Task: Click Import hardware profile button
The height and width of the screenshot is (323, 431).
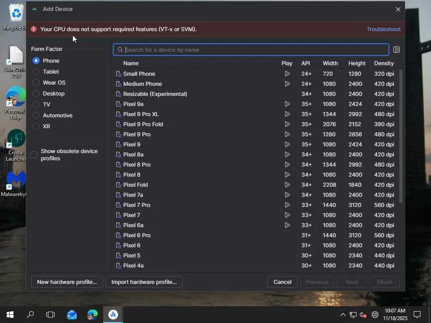Action: (x=144, y=282)
